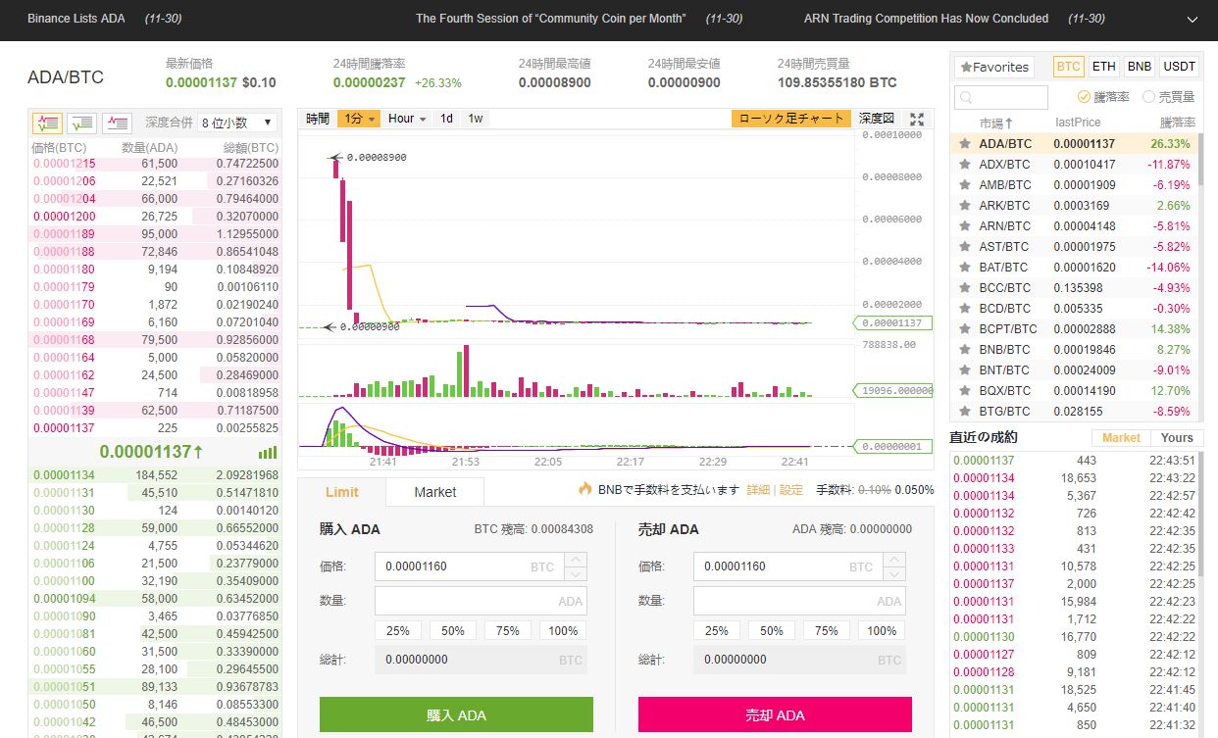
Task: Click the sell 価格 price input field
Action: click(x=789, y=566)
